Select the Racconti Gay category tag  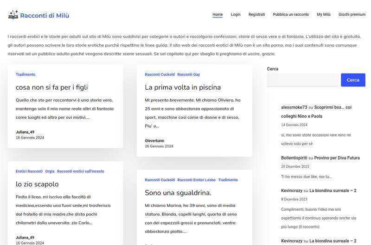click(x=189, y=74)
